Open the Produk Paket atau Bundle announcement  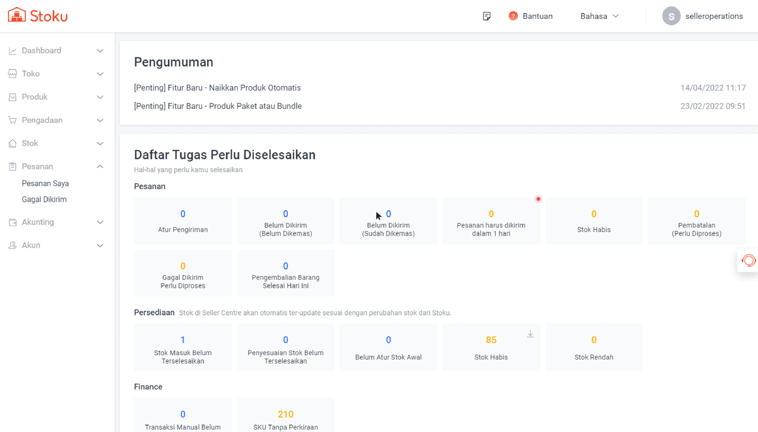point(218,106)
